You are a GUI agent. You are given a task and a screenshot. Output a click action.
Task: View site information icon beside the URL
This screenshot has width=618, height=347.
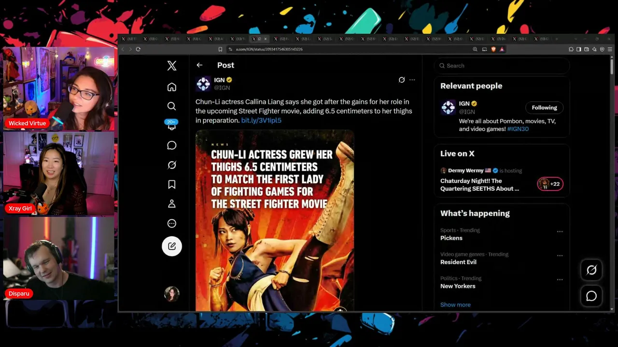click(230, 49)
